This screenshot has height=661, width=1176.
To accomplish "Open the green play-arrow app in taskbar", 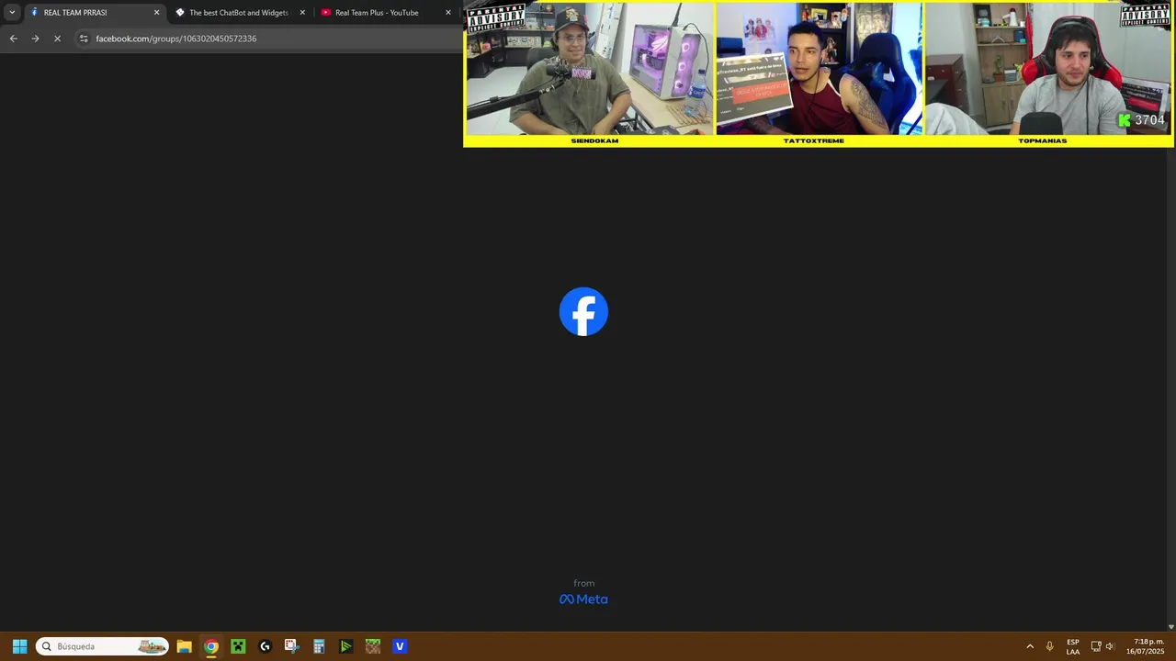I will coord(345,646).
